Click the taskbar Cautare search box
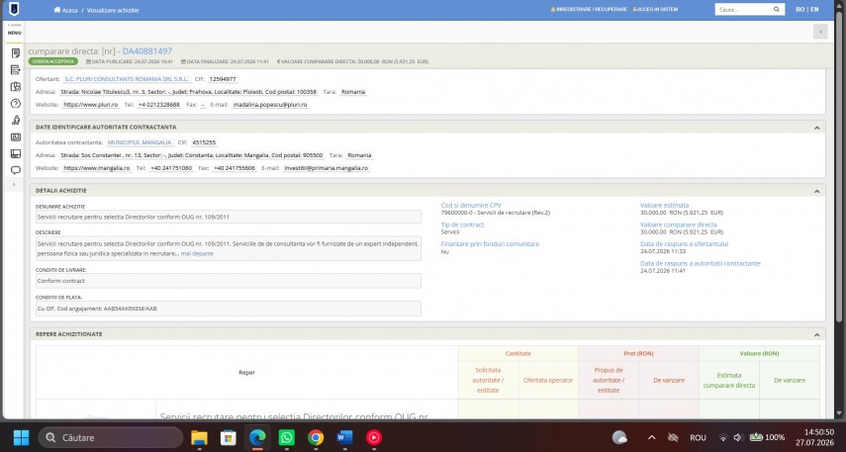The height and width of the screenshot is (452, 846). [111, 437]
